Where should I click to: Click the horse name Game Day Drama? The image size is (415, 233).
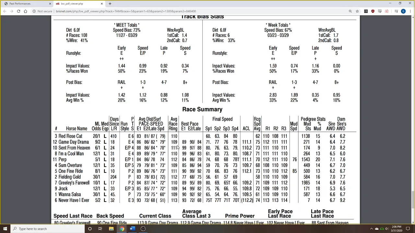[74, 142]
